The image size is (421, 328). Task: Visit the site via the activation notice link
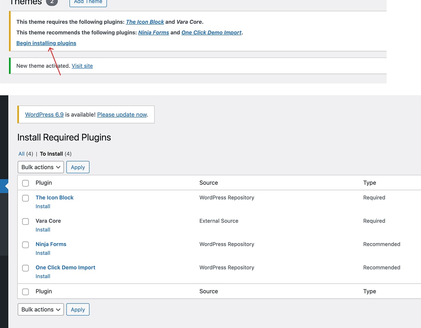point(82,66)
